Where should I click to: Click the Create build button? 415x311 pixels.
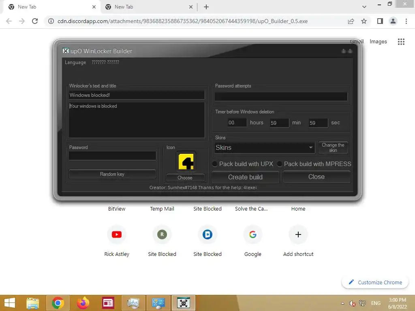click(x=245, y=177)
